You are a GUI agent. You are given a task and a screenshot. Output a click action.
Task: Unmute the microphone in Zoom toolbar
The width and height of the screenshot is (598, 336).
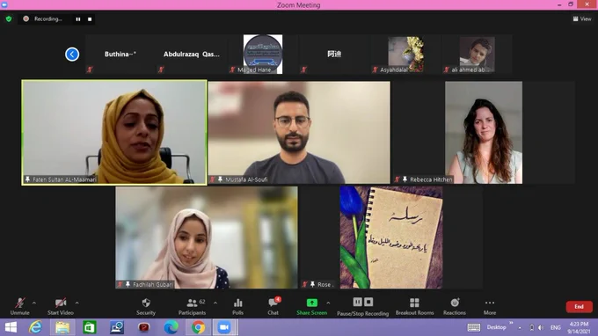(20, 306)
